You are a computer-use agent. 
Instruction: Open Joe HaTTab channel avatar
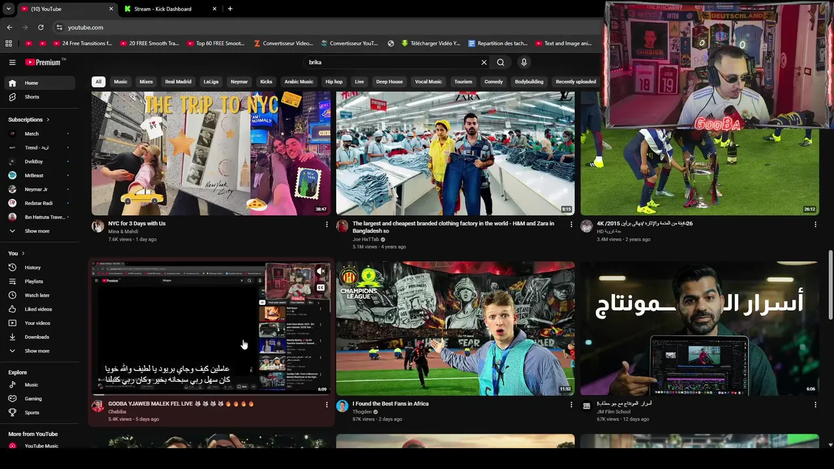(x=342, y=226)
